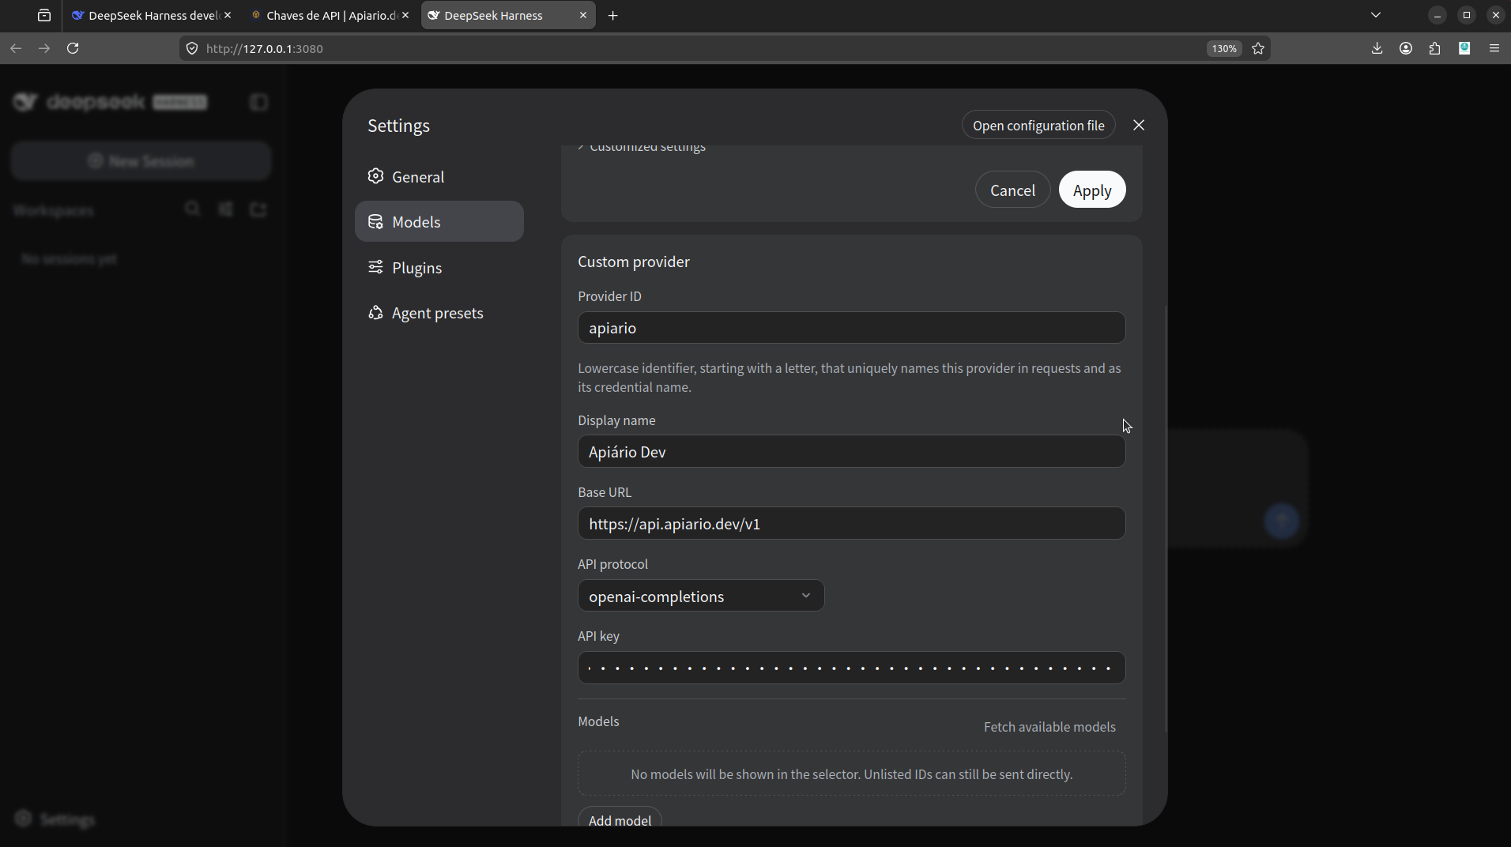Switch to DeepSeek Harness devel tab
The image size is (1511, 847).
[x=150, y=15]
